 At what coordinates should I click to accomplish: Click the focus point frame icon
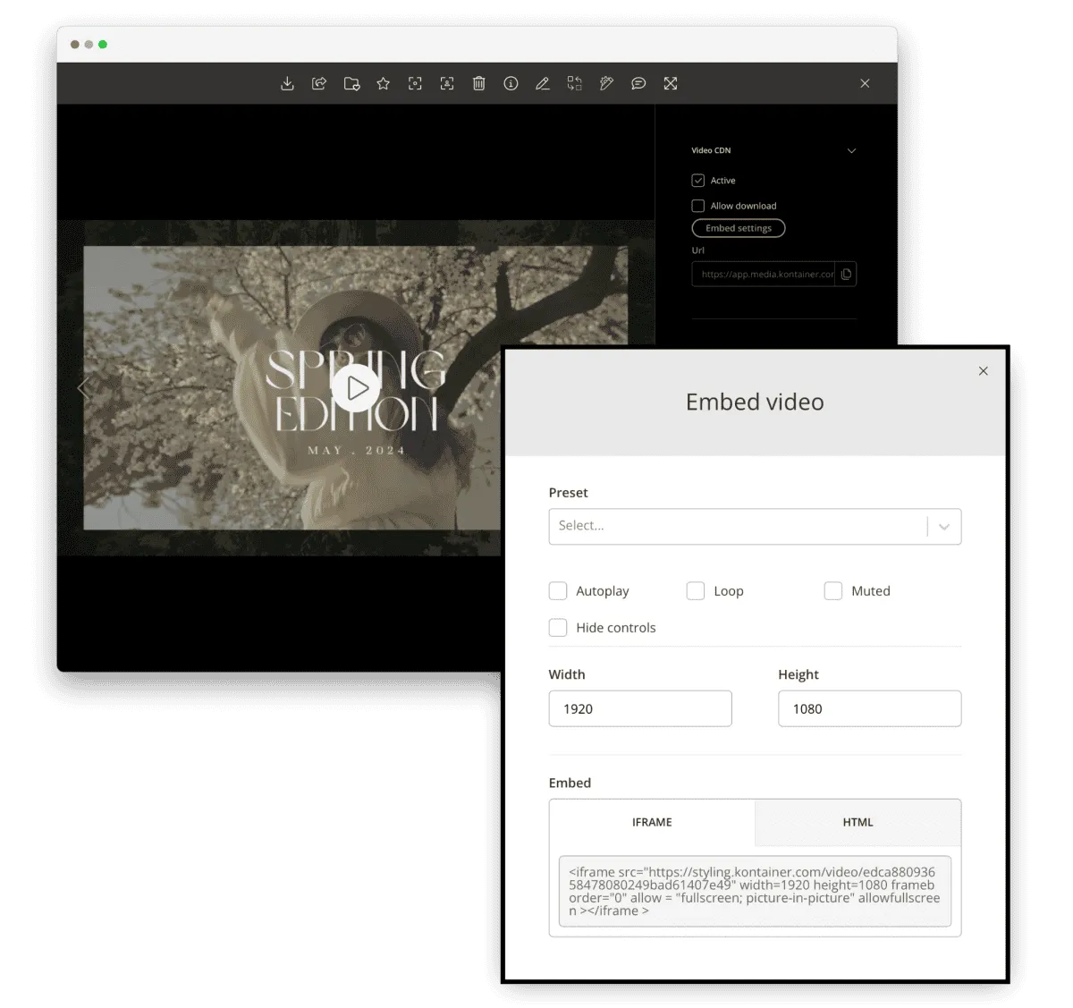pyautogui.click(x=415, y=83)
